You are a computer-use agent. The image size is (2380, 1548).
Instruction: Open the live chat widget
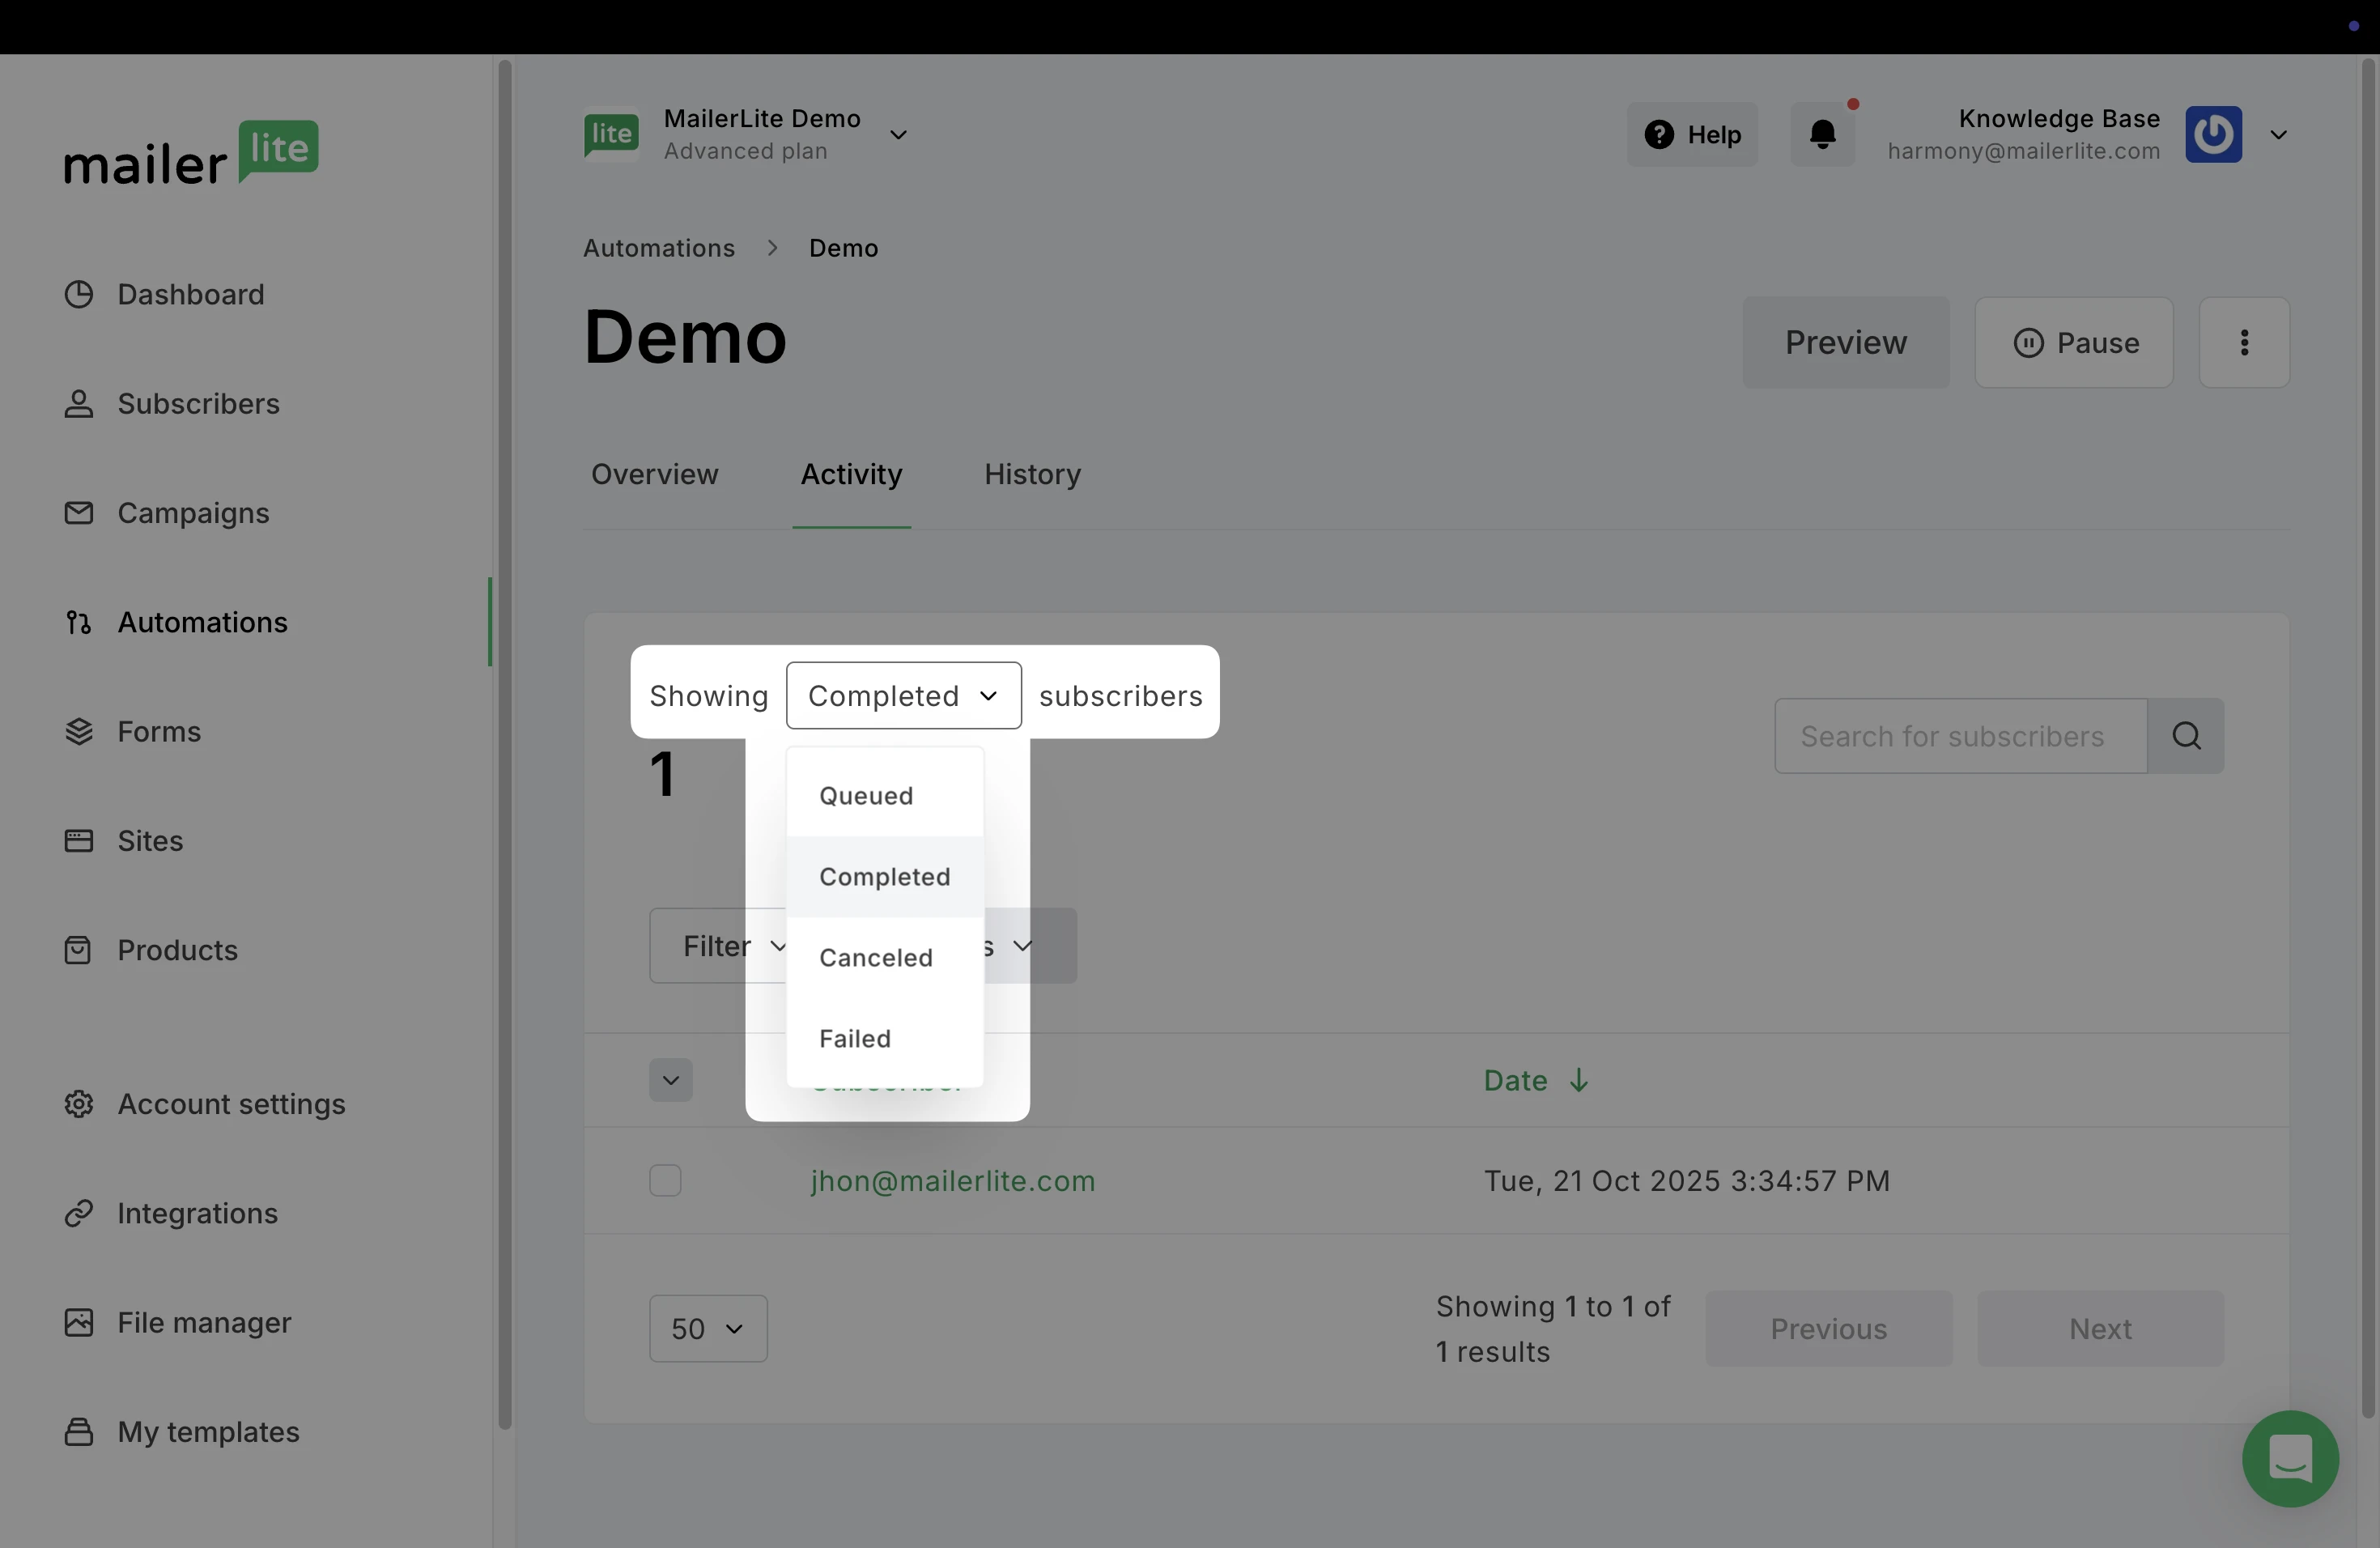click(x=2289, y=1458)
